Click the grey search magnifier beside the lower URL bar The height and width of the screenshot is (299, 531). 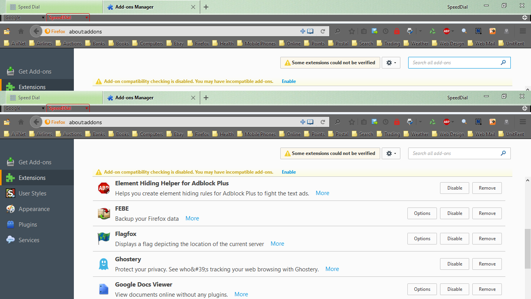click(337, 122)
